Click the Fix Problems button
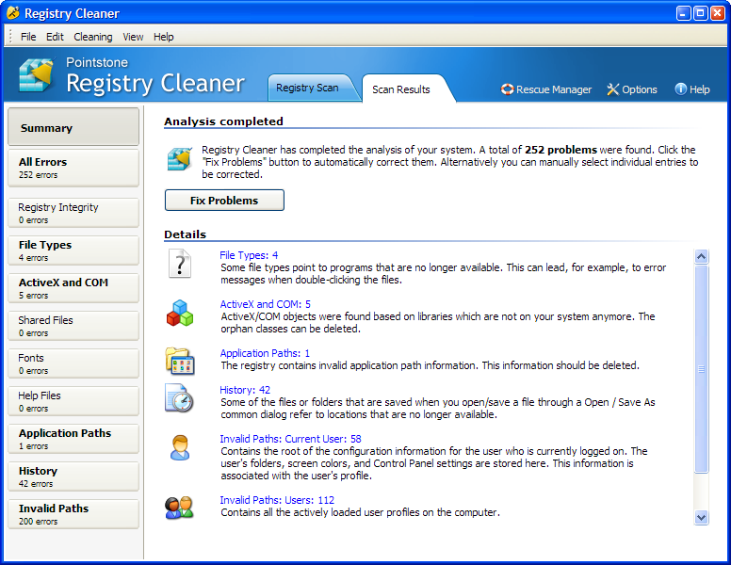 coord(224,200)
